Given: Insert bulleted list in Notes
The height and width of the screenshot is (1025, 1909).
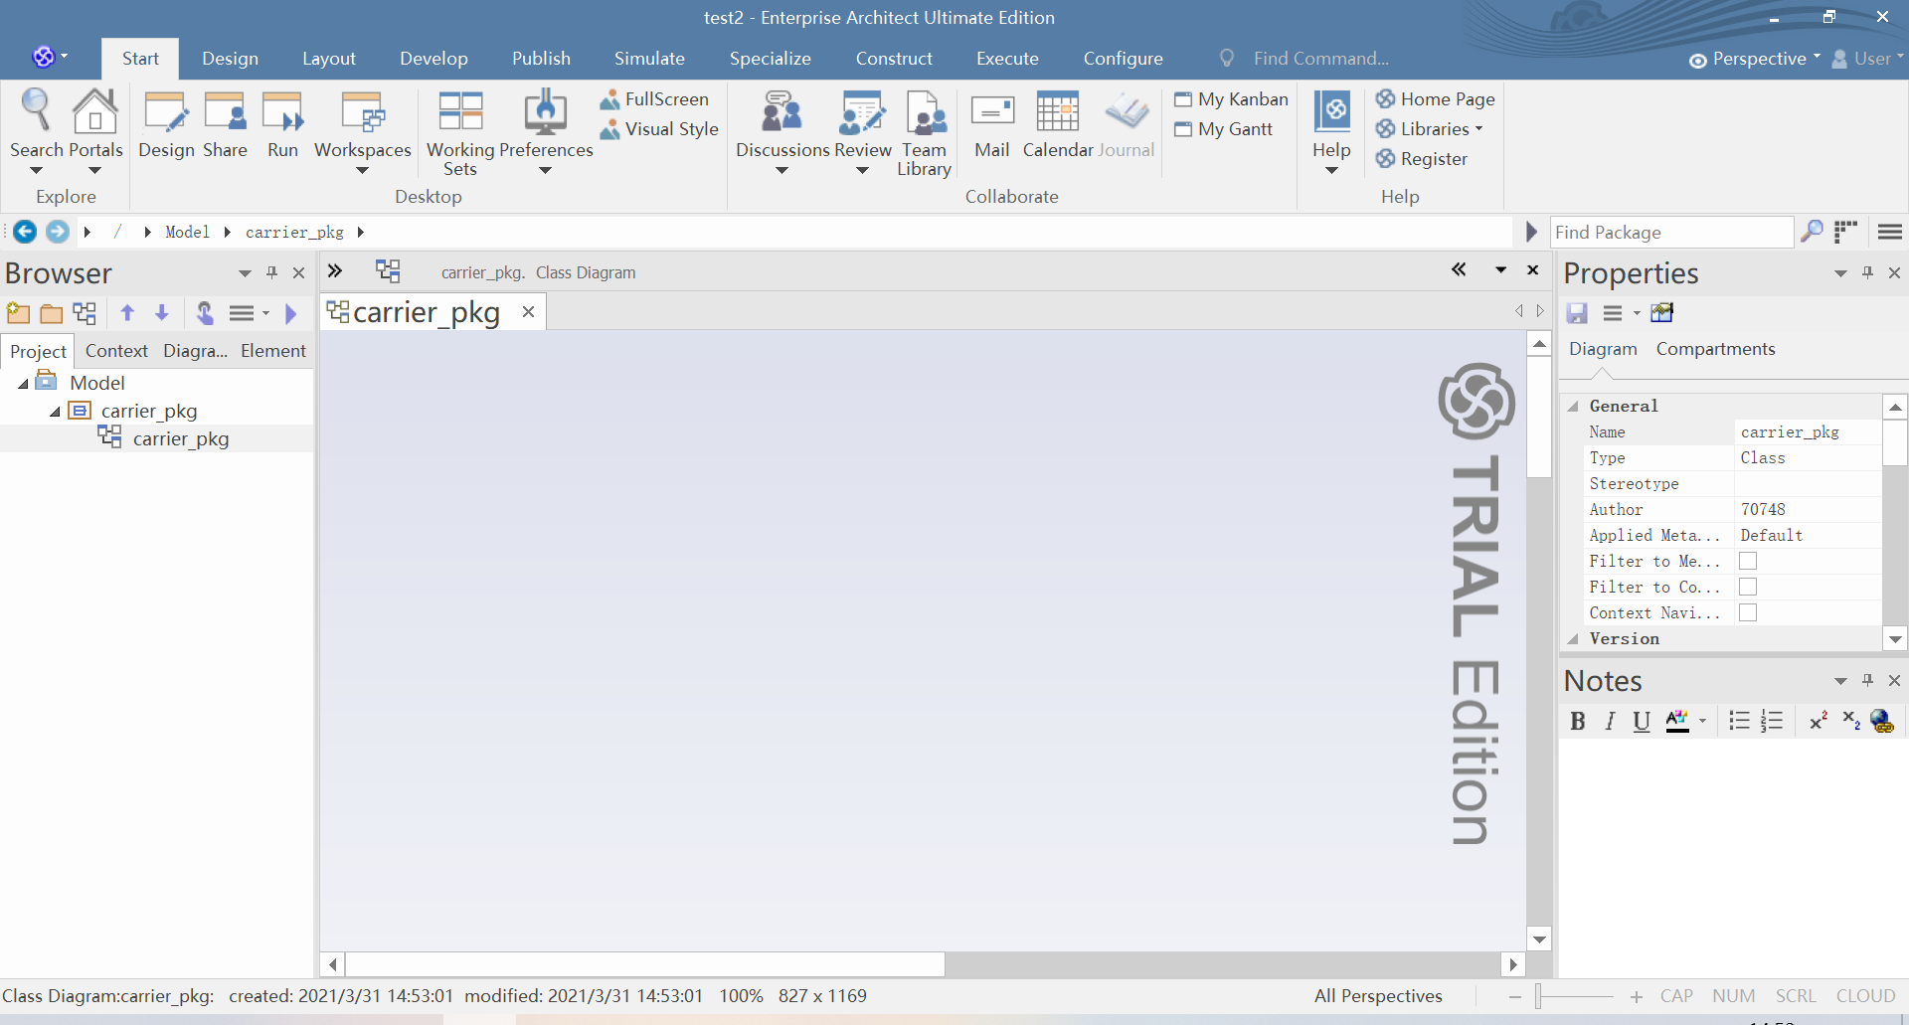Looking at the screenshot, I should (1739, 721).
